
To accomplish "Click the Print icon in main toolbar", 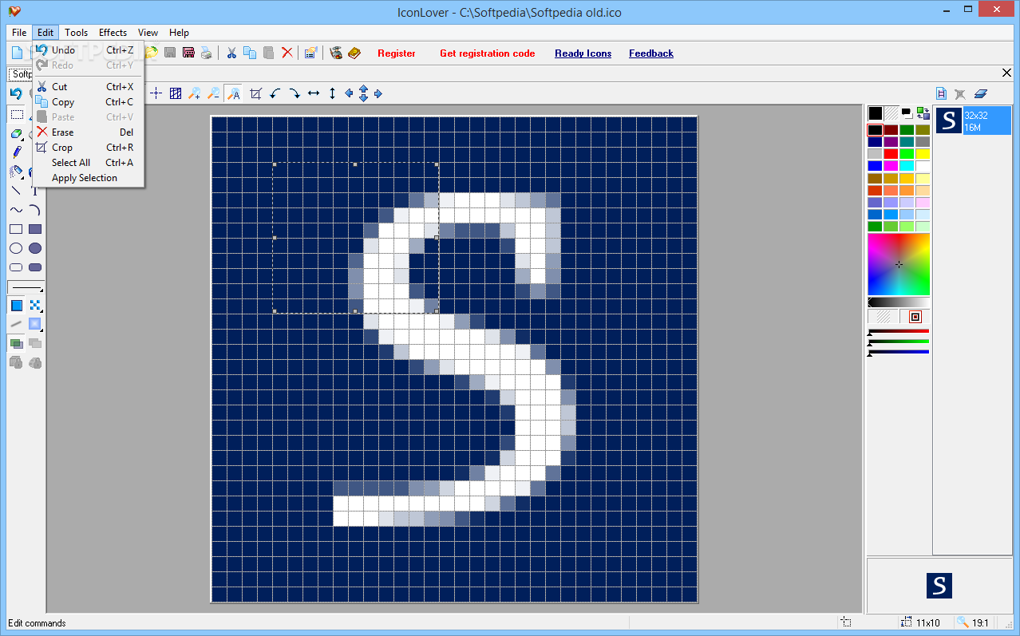I will pyautogui.click(x=207, y=53).
